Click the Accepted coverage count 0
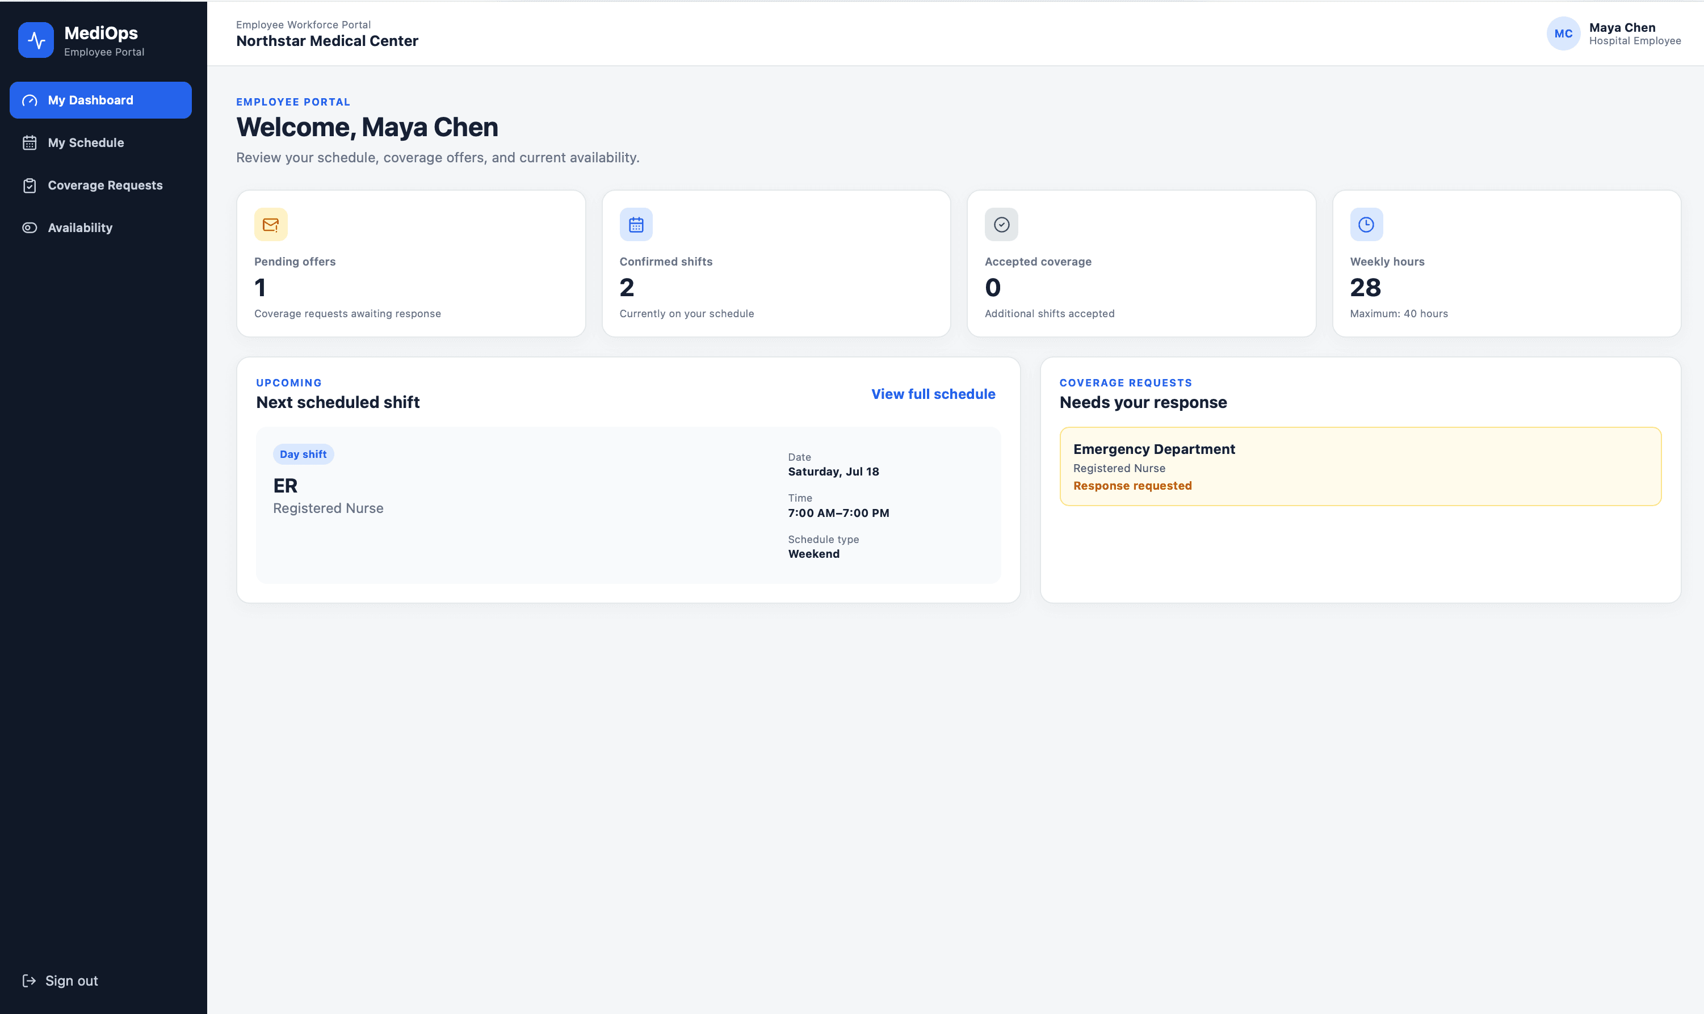 coord(992,288)
